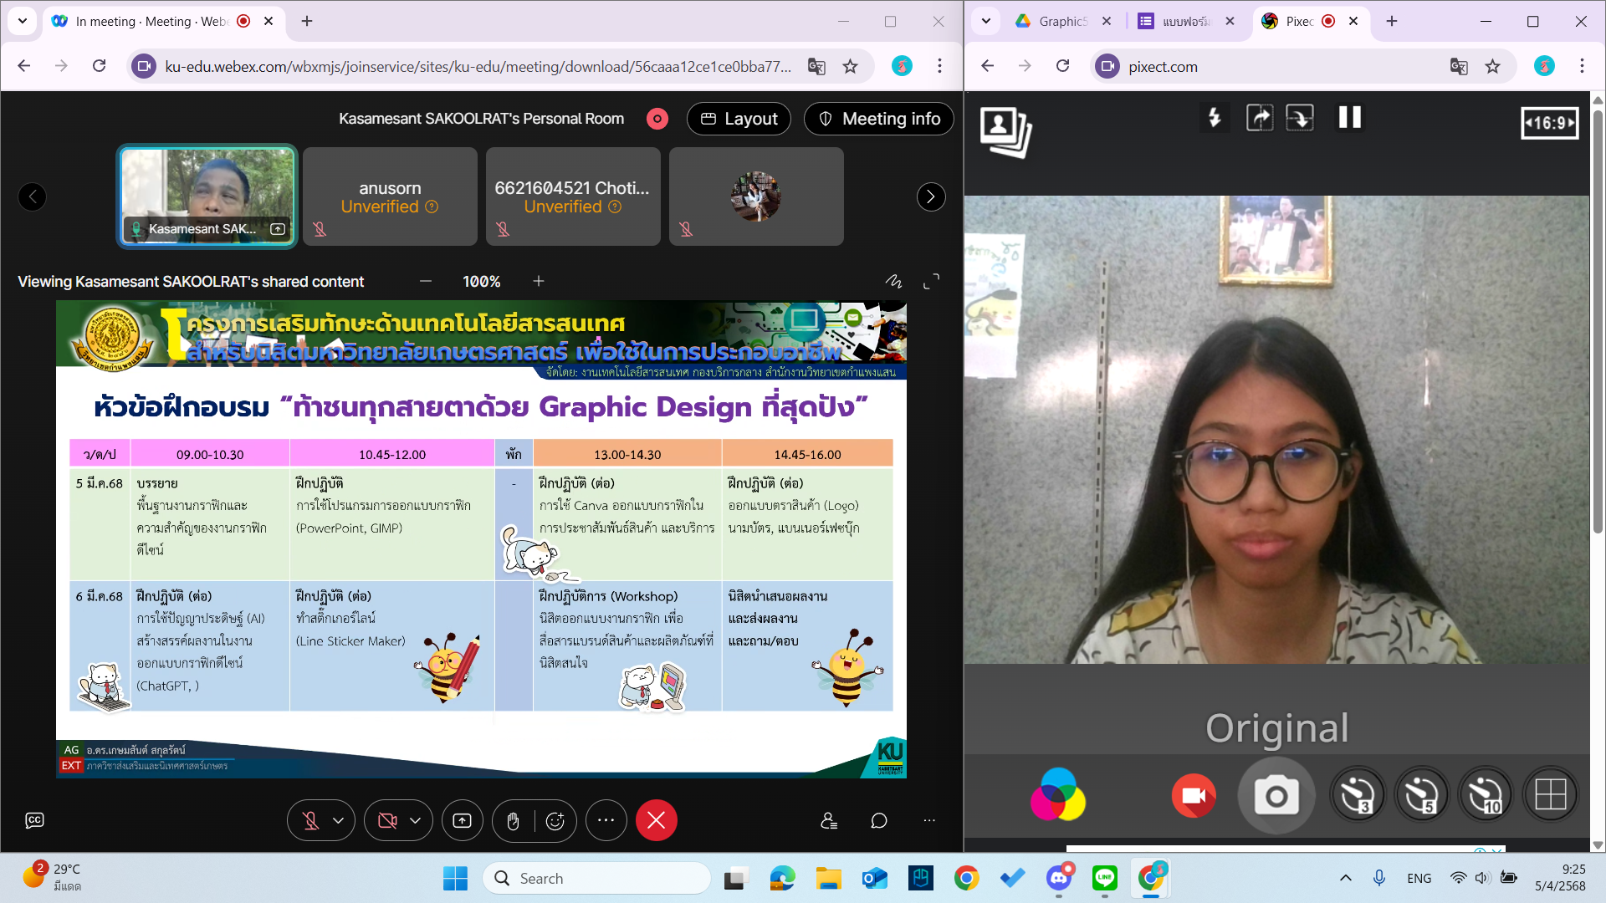Toggle closed captions in Webex
The width and height of the screenshot is (1606, 903).
(x=34, y=820)
